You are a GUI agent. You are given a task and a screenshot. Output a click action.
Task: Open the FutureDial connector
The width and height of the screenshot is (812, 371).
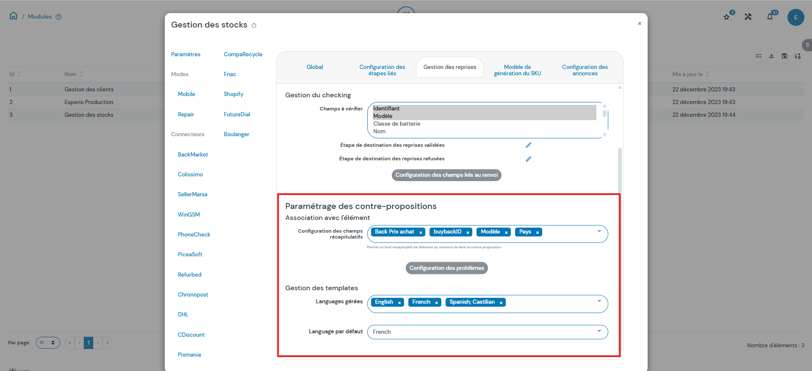coord(237,114)
